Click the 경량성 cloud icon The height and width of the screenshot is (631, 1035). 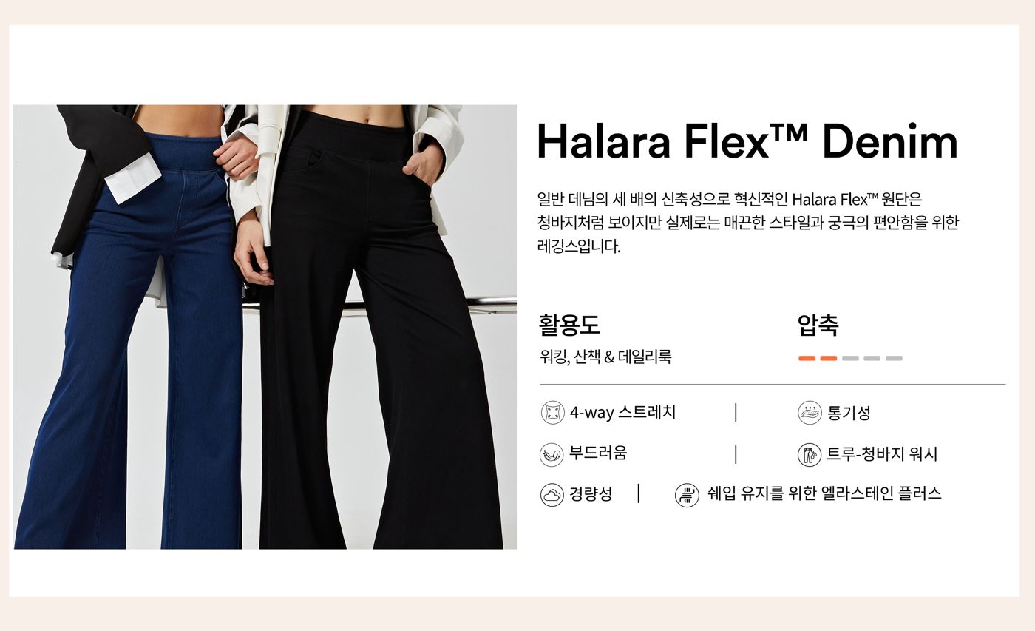[552, 495]
